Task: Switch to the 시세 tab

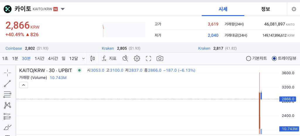Action: pos(223,9)
